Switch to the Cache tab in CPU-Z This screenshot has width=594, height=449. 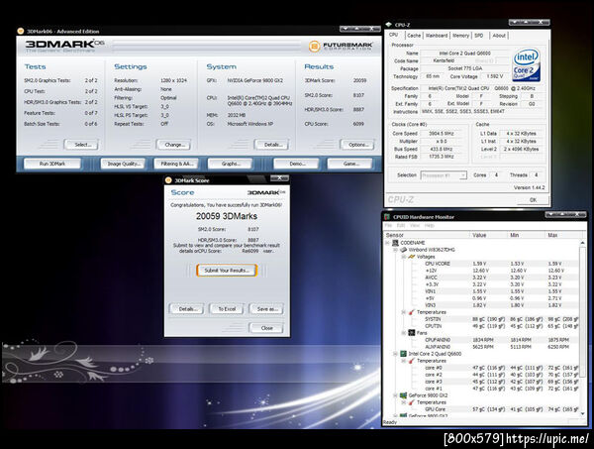point(413,36)
